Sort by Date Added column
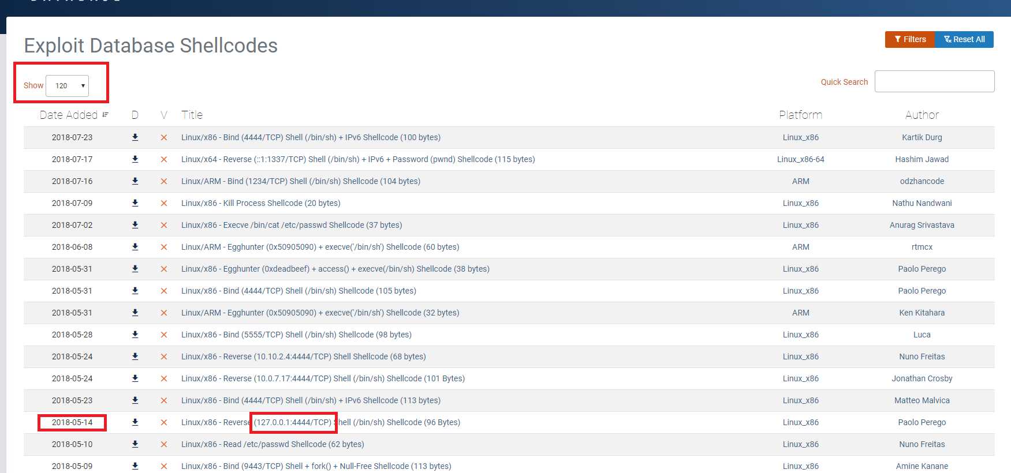The image size is (1011, 473). 74,115
